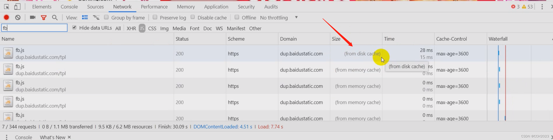Click the red record network log button

pos(6,17)
